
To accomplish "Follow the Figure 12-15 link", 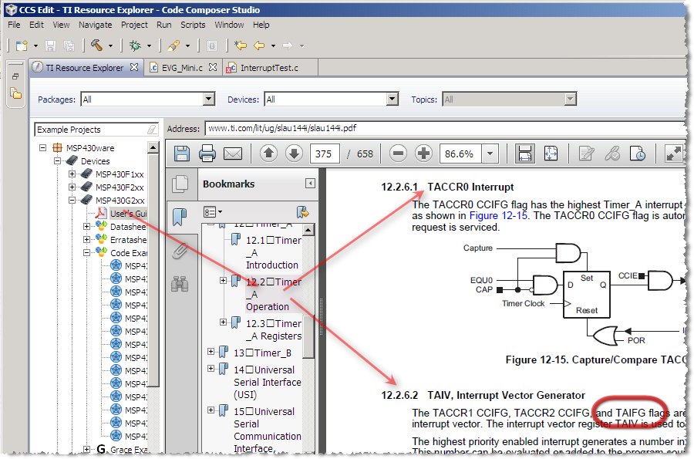I will [x=498, y=215].
